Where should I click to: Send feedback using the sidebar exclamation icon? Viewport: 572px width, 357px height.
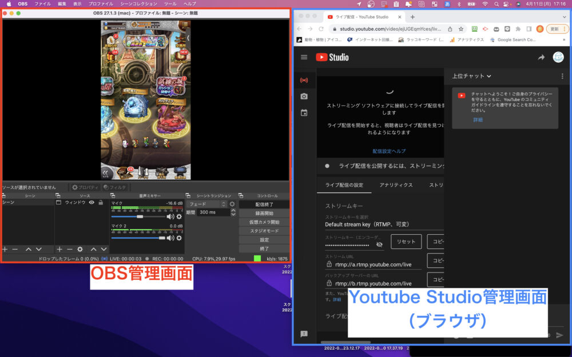[x=304, y=334]
